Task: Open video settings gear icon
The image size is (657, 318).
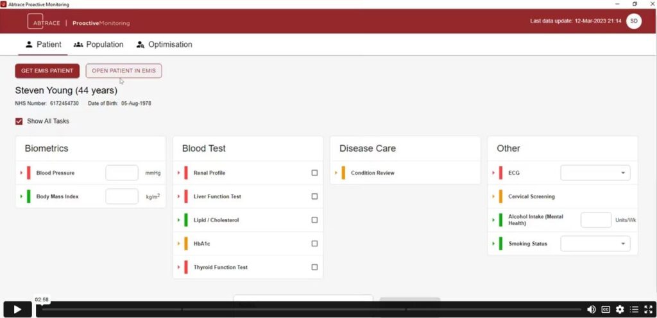Action: click(x=620, y=309)
